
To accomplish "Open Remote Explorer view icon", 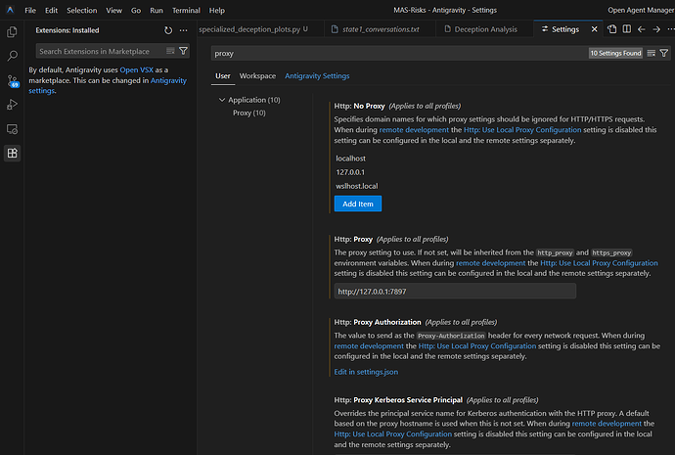I will [x=12, y=129].
